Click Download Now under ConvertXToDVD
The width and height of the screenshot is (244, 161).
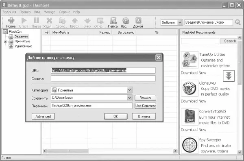click(194, 130)
